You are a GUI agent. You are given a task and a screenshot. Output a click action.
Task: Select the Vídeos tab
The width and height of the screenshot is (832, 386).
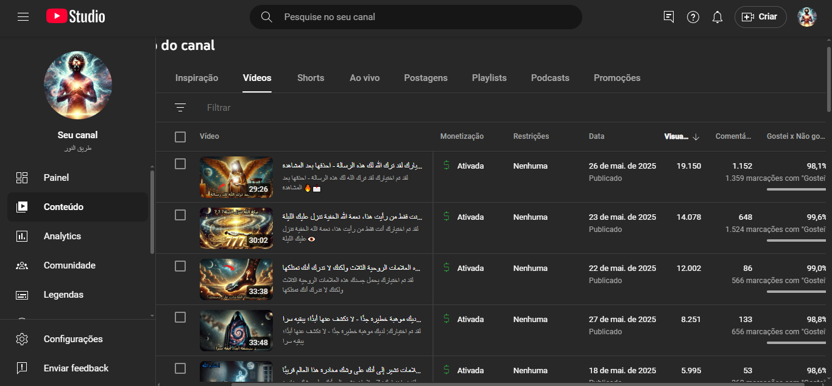coord(257,78)
